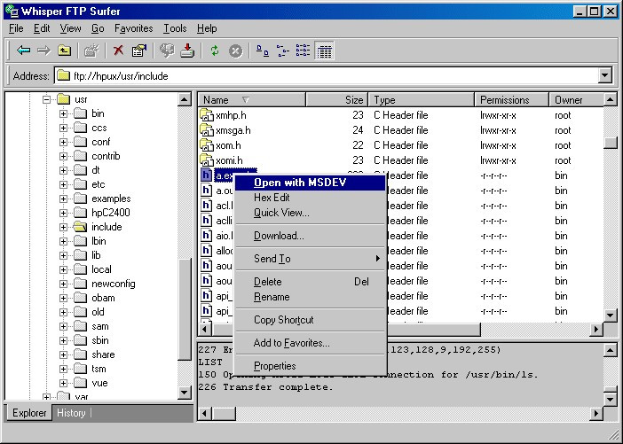Sort by the Owner column header
The width and height of the screenshot is (623, 444).
click(576, 100)
